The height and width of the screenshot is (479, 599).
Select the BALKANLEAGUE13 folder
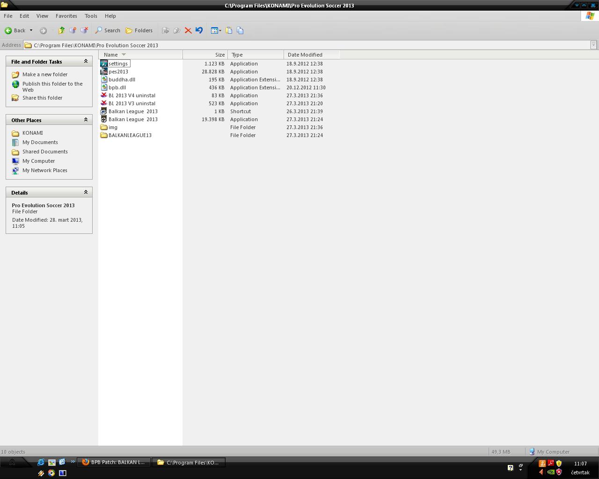tap(130, 135)
